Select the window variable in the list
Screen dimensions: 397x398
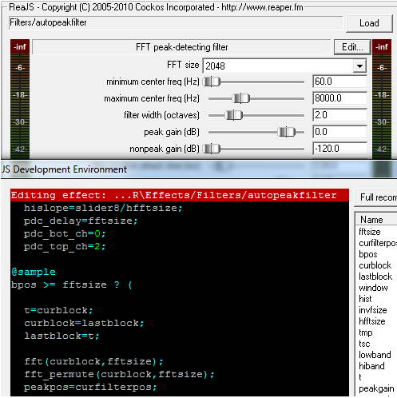pyautogui.click(x=373, y=288)
